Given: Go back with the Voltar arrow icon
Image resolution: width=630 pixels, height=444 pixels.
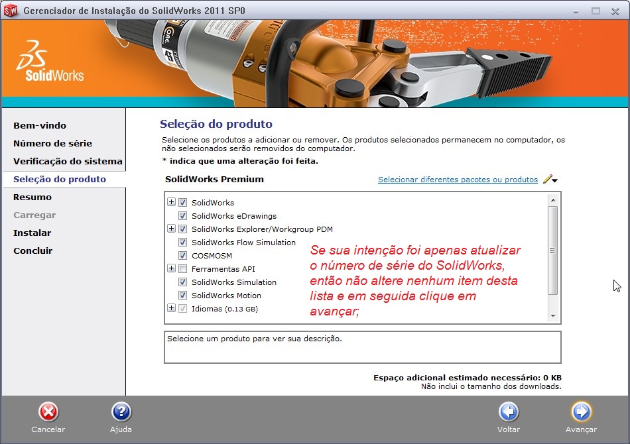Looking at the screenshot, I should (x=509, y=412).
